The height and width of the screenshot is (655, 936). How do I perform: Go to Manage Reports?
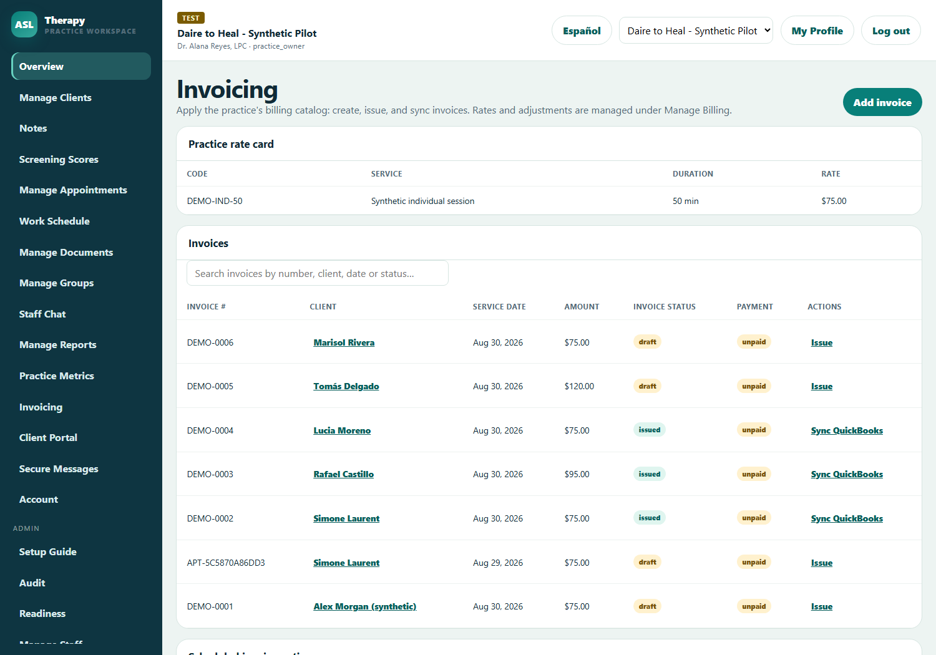click(81, 344)
